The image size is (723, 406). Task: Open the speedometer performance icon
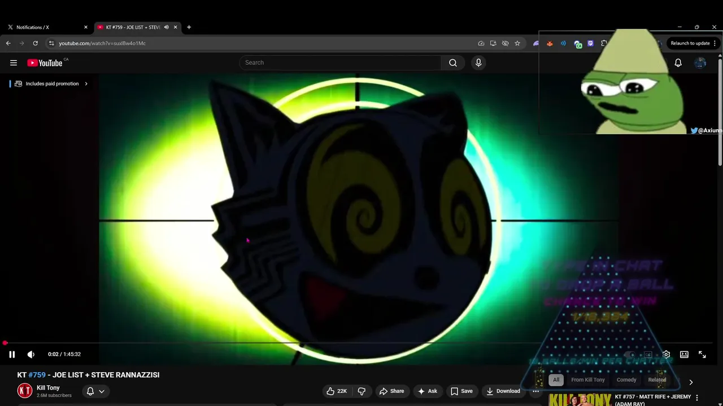tap(481, 43)
